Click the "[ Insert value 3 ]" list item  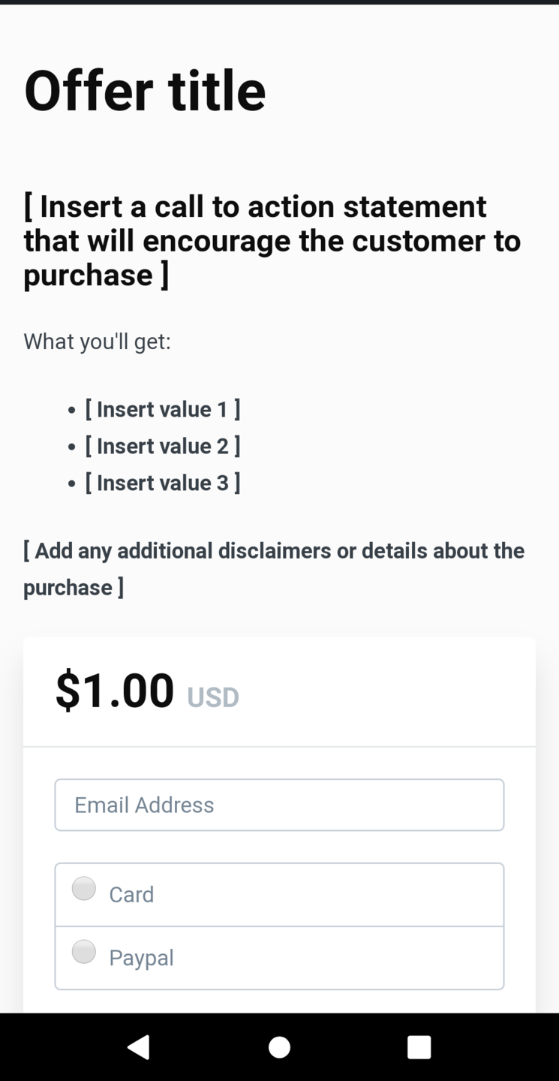coord(163,483)
